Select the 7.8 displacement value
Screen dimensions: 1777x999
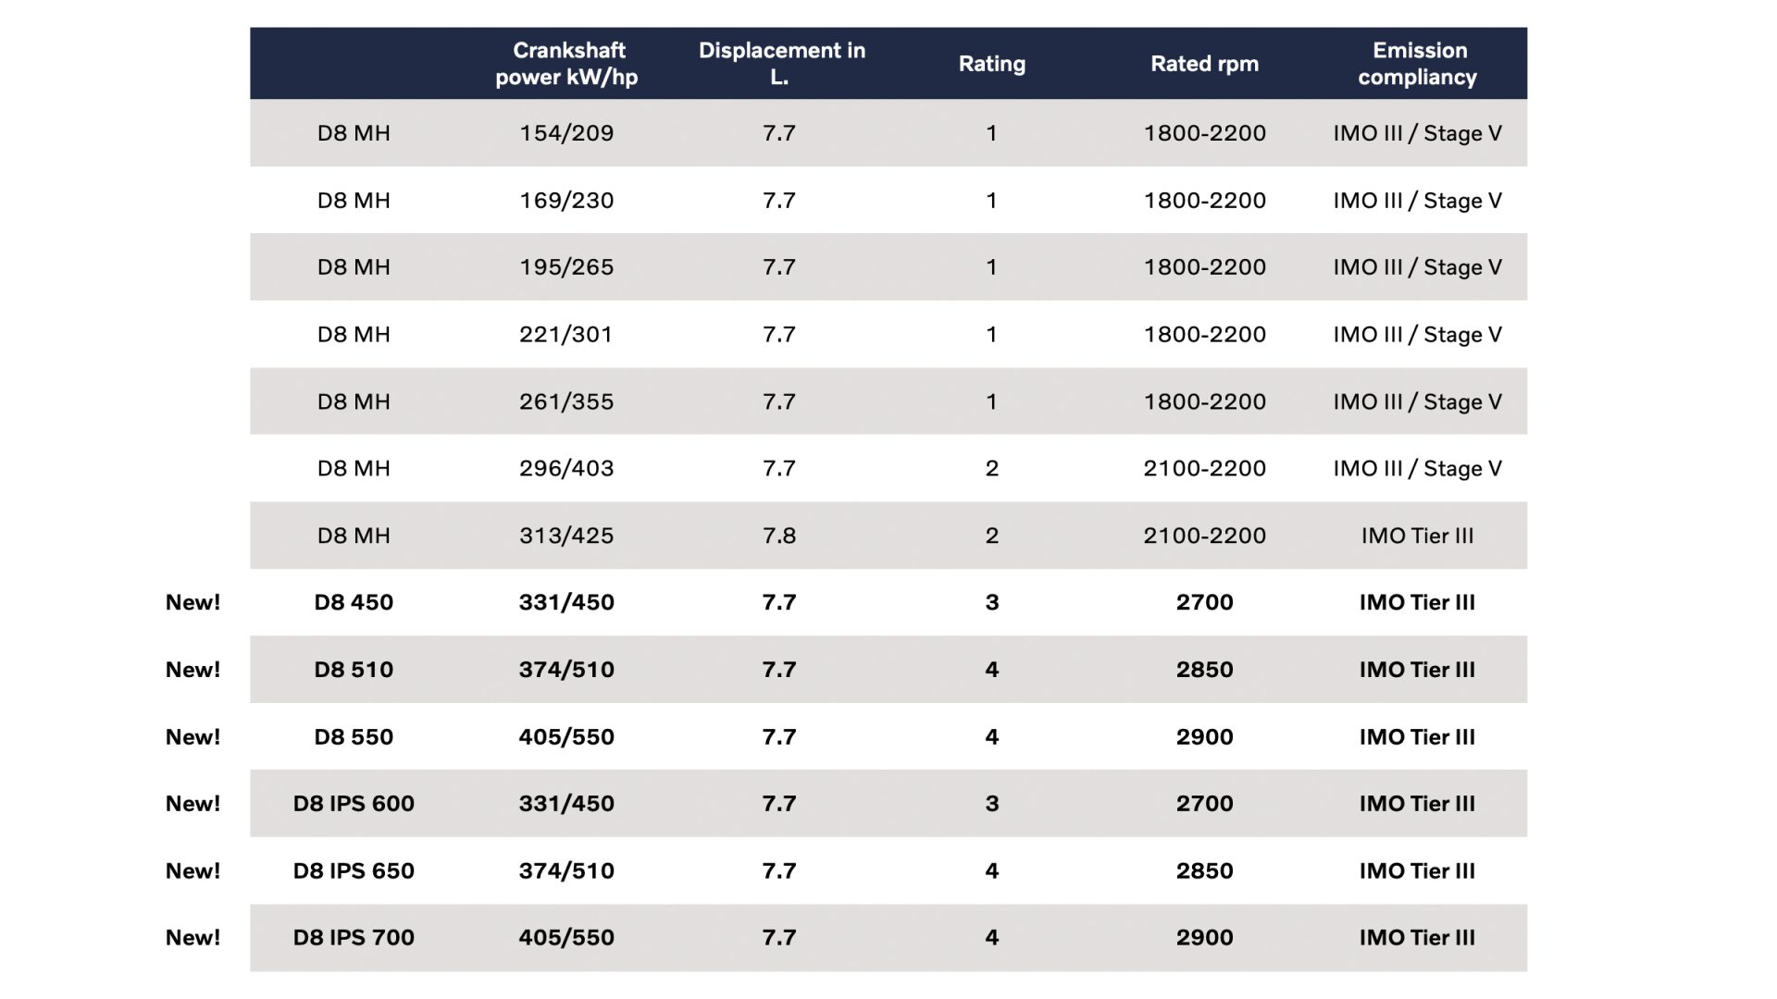(x=779, y=536)
